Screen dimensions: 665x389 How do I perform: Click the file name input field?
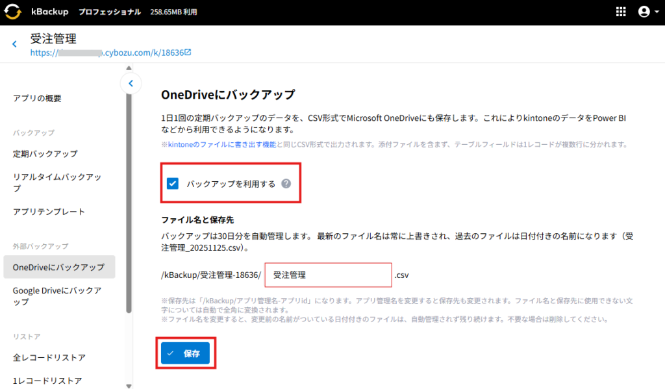(x=328, y=275)
